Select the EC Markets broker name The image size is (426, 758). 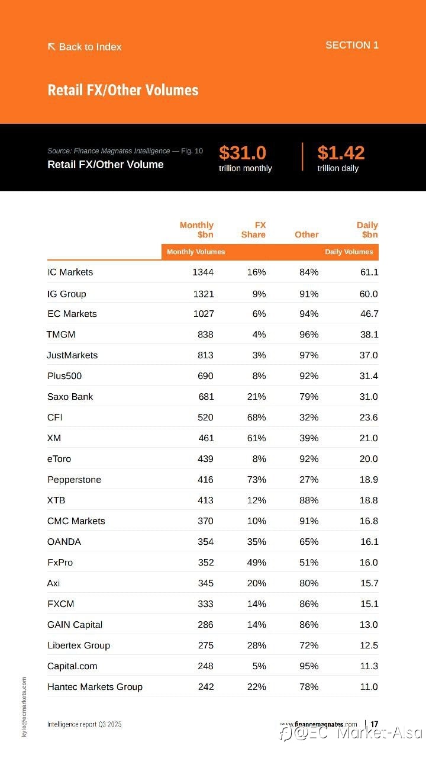72,314
